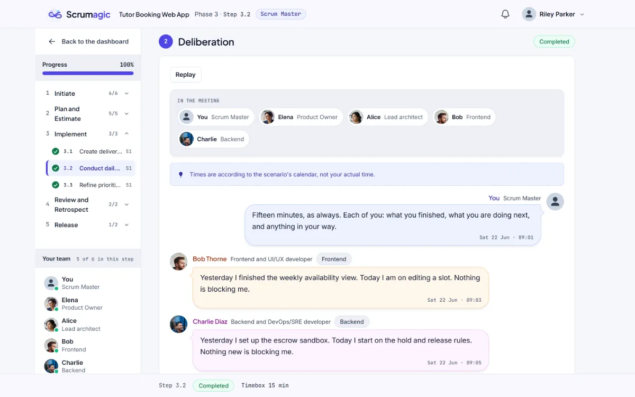Click Bob Thorne's avatar in the chat

178,261
